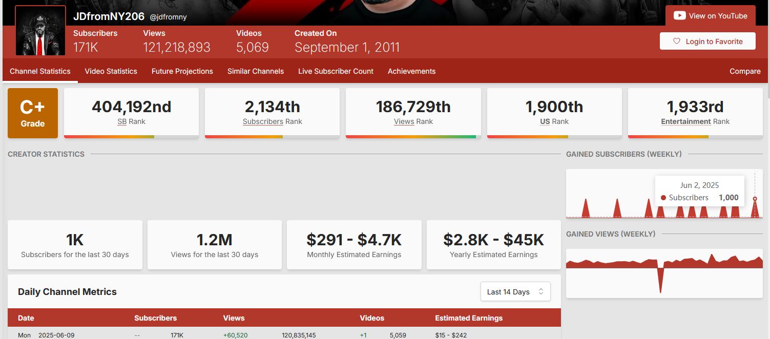
Task: Click the 2,134th Subscribers Rank card
Action: click(272, 113)
